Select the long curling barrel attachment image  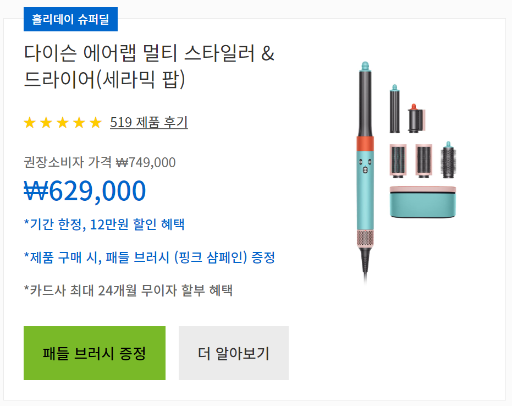pos(395,110)
